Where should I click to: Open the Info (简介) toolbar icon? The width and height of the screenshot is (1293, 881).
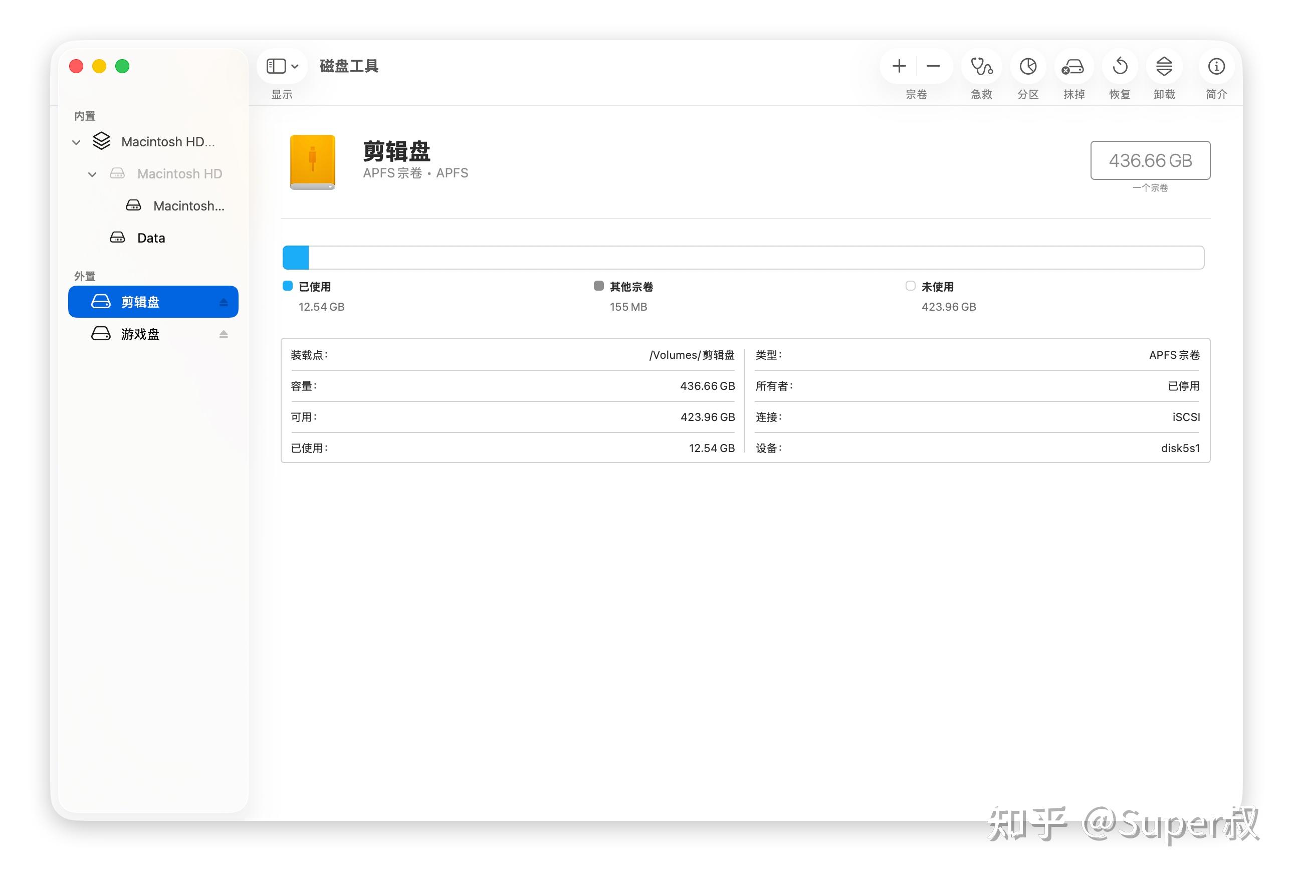click(1216, 67)
